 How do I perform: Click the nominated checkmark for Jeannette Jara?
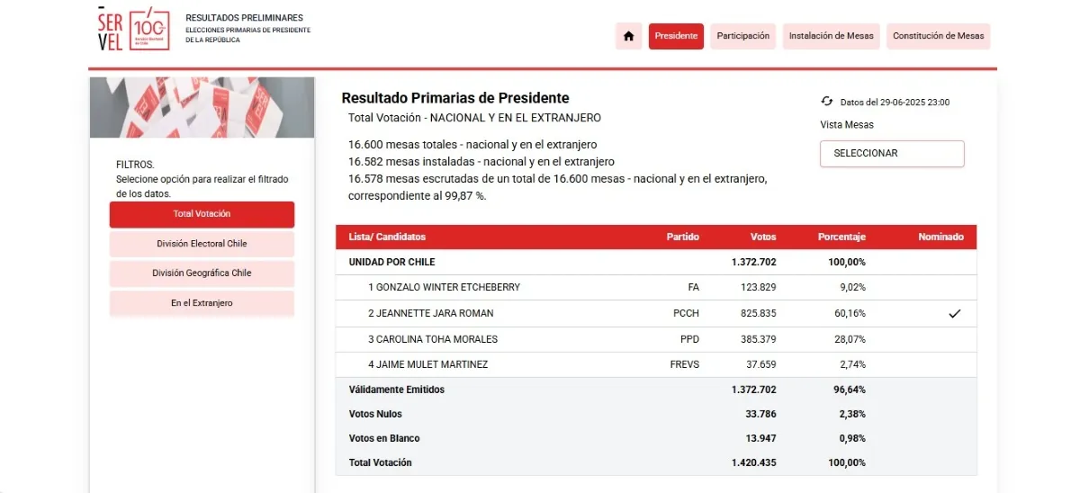pos(955,313)
